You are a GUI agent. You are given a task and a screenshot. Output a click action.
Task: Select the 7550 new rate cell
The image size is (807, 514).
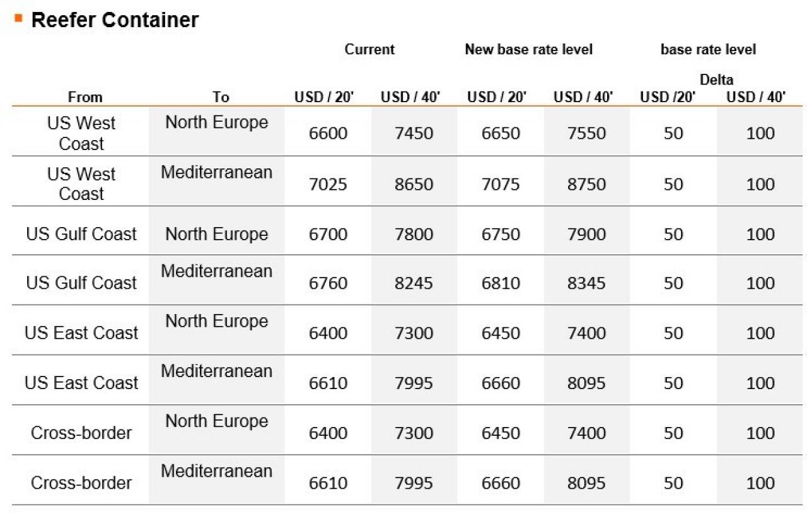(x=586, y=134)
